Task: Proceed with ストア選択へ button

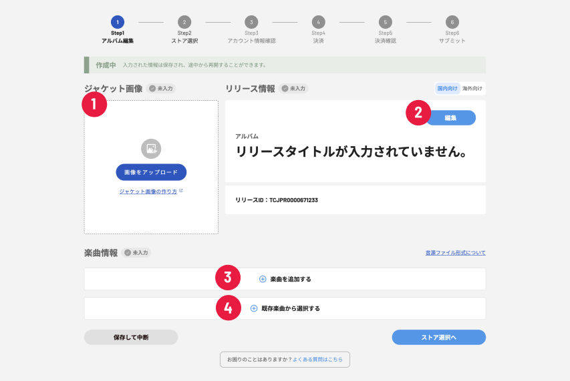Action: pyautogui.click(x=439, y=337)
